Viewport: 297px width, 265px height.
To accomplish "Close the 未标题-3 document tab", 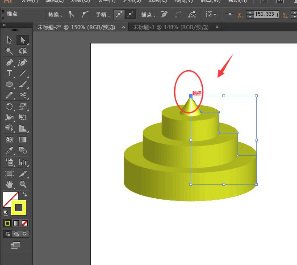I will 217,27.
